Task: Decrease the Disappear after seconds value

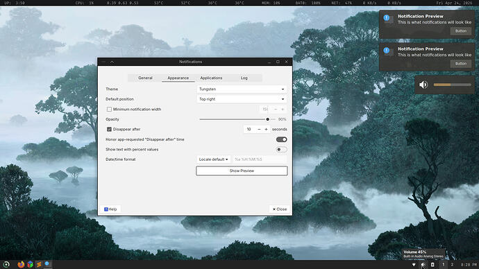Action: click(259, 130)
